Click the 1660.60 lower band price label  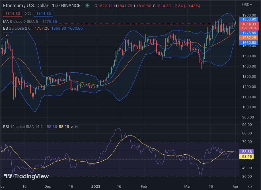(249, 43)
